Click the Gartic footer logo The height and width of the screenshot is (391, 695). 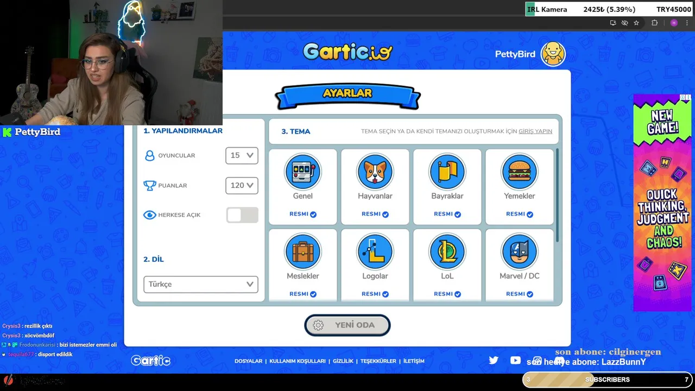tap(151, 361)
